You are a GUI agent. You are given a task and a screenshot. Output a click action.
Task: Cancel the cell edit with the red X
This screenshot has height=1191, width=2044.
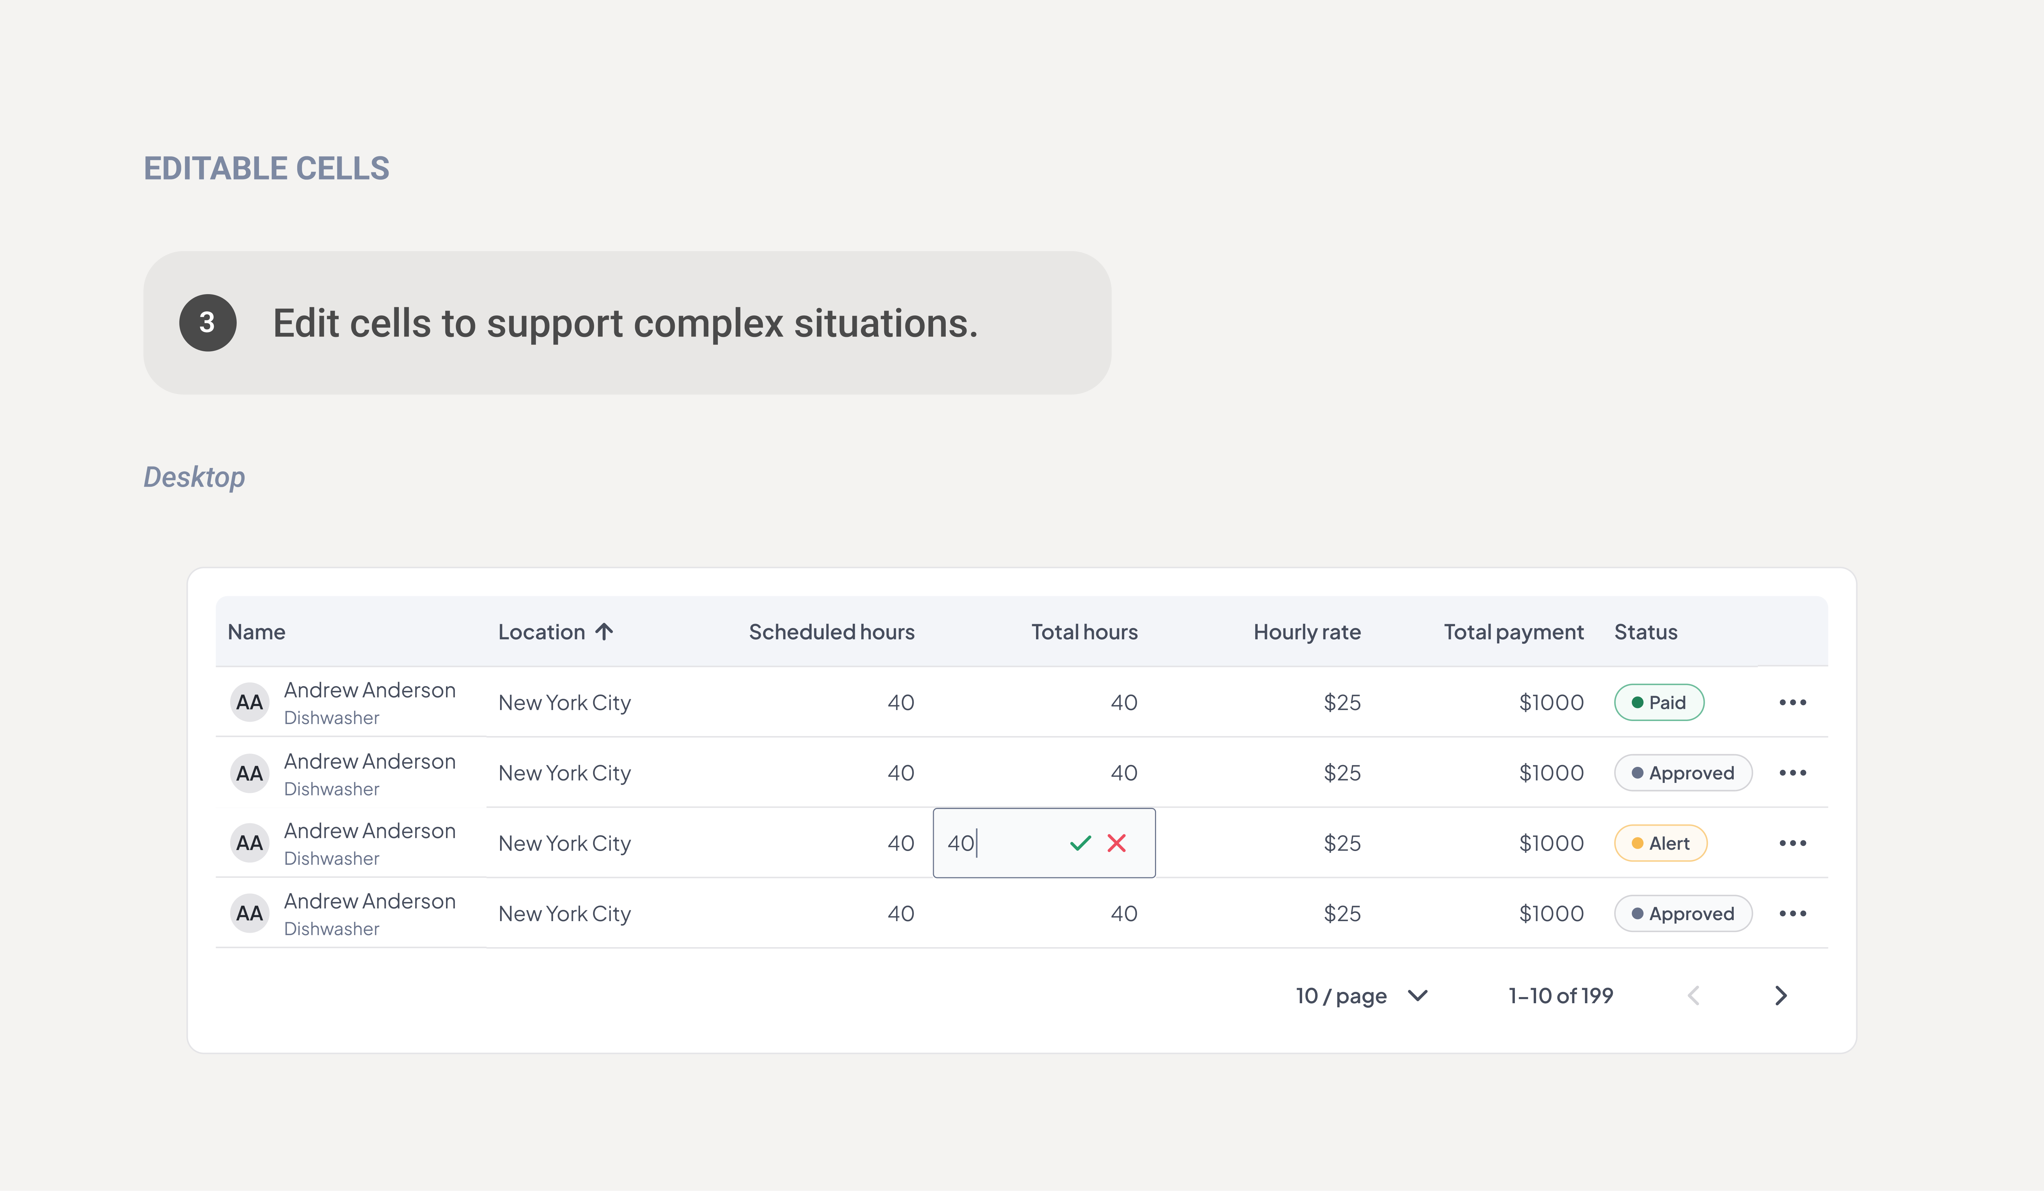[x=1117, y=843]
